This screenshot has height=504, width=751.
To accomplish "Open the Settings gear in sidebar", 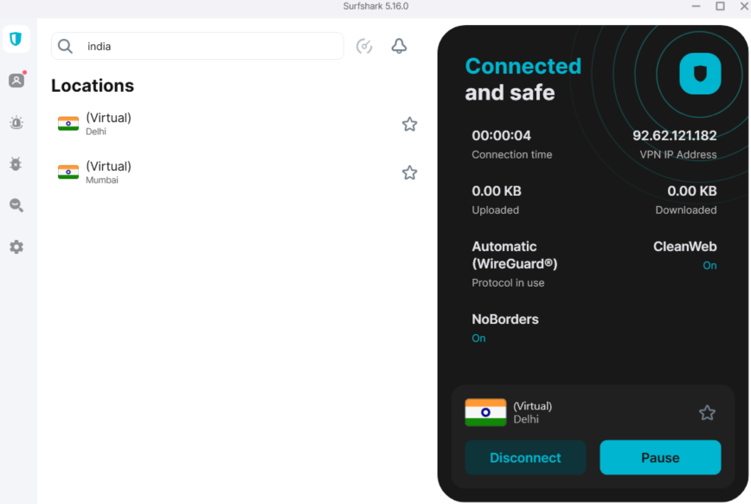I will 16,247.
